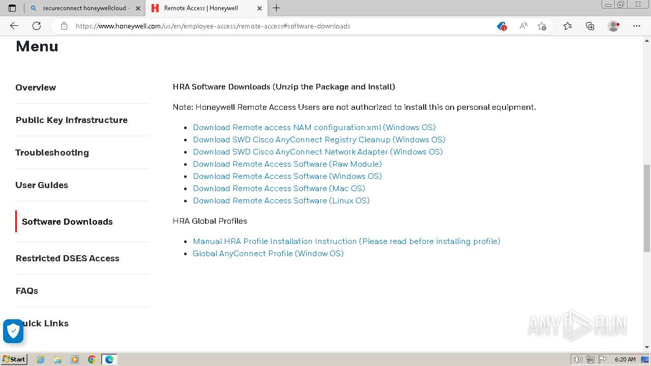Image resolution: width=651 pixels, height=366 pixels.
Task: Click the 6:20 AM system clock
Action: coord(625,359)
